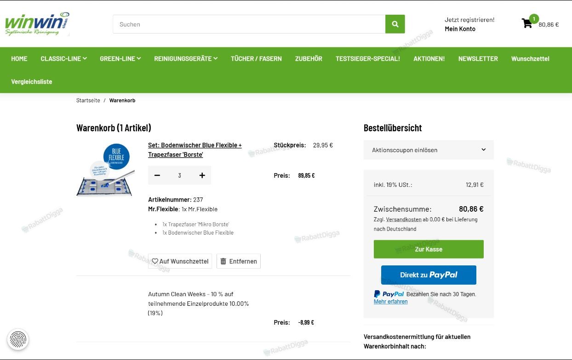Open TESTSIEGER-SPECIAL! menu item
The height and width of the screenshot is (360, 572).
pos(368,59)
